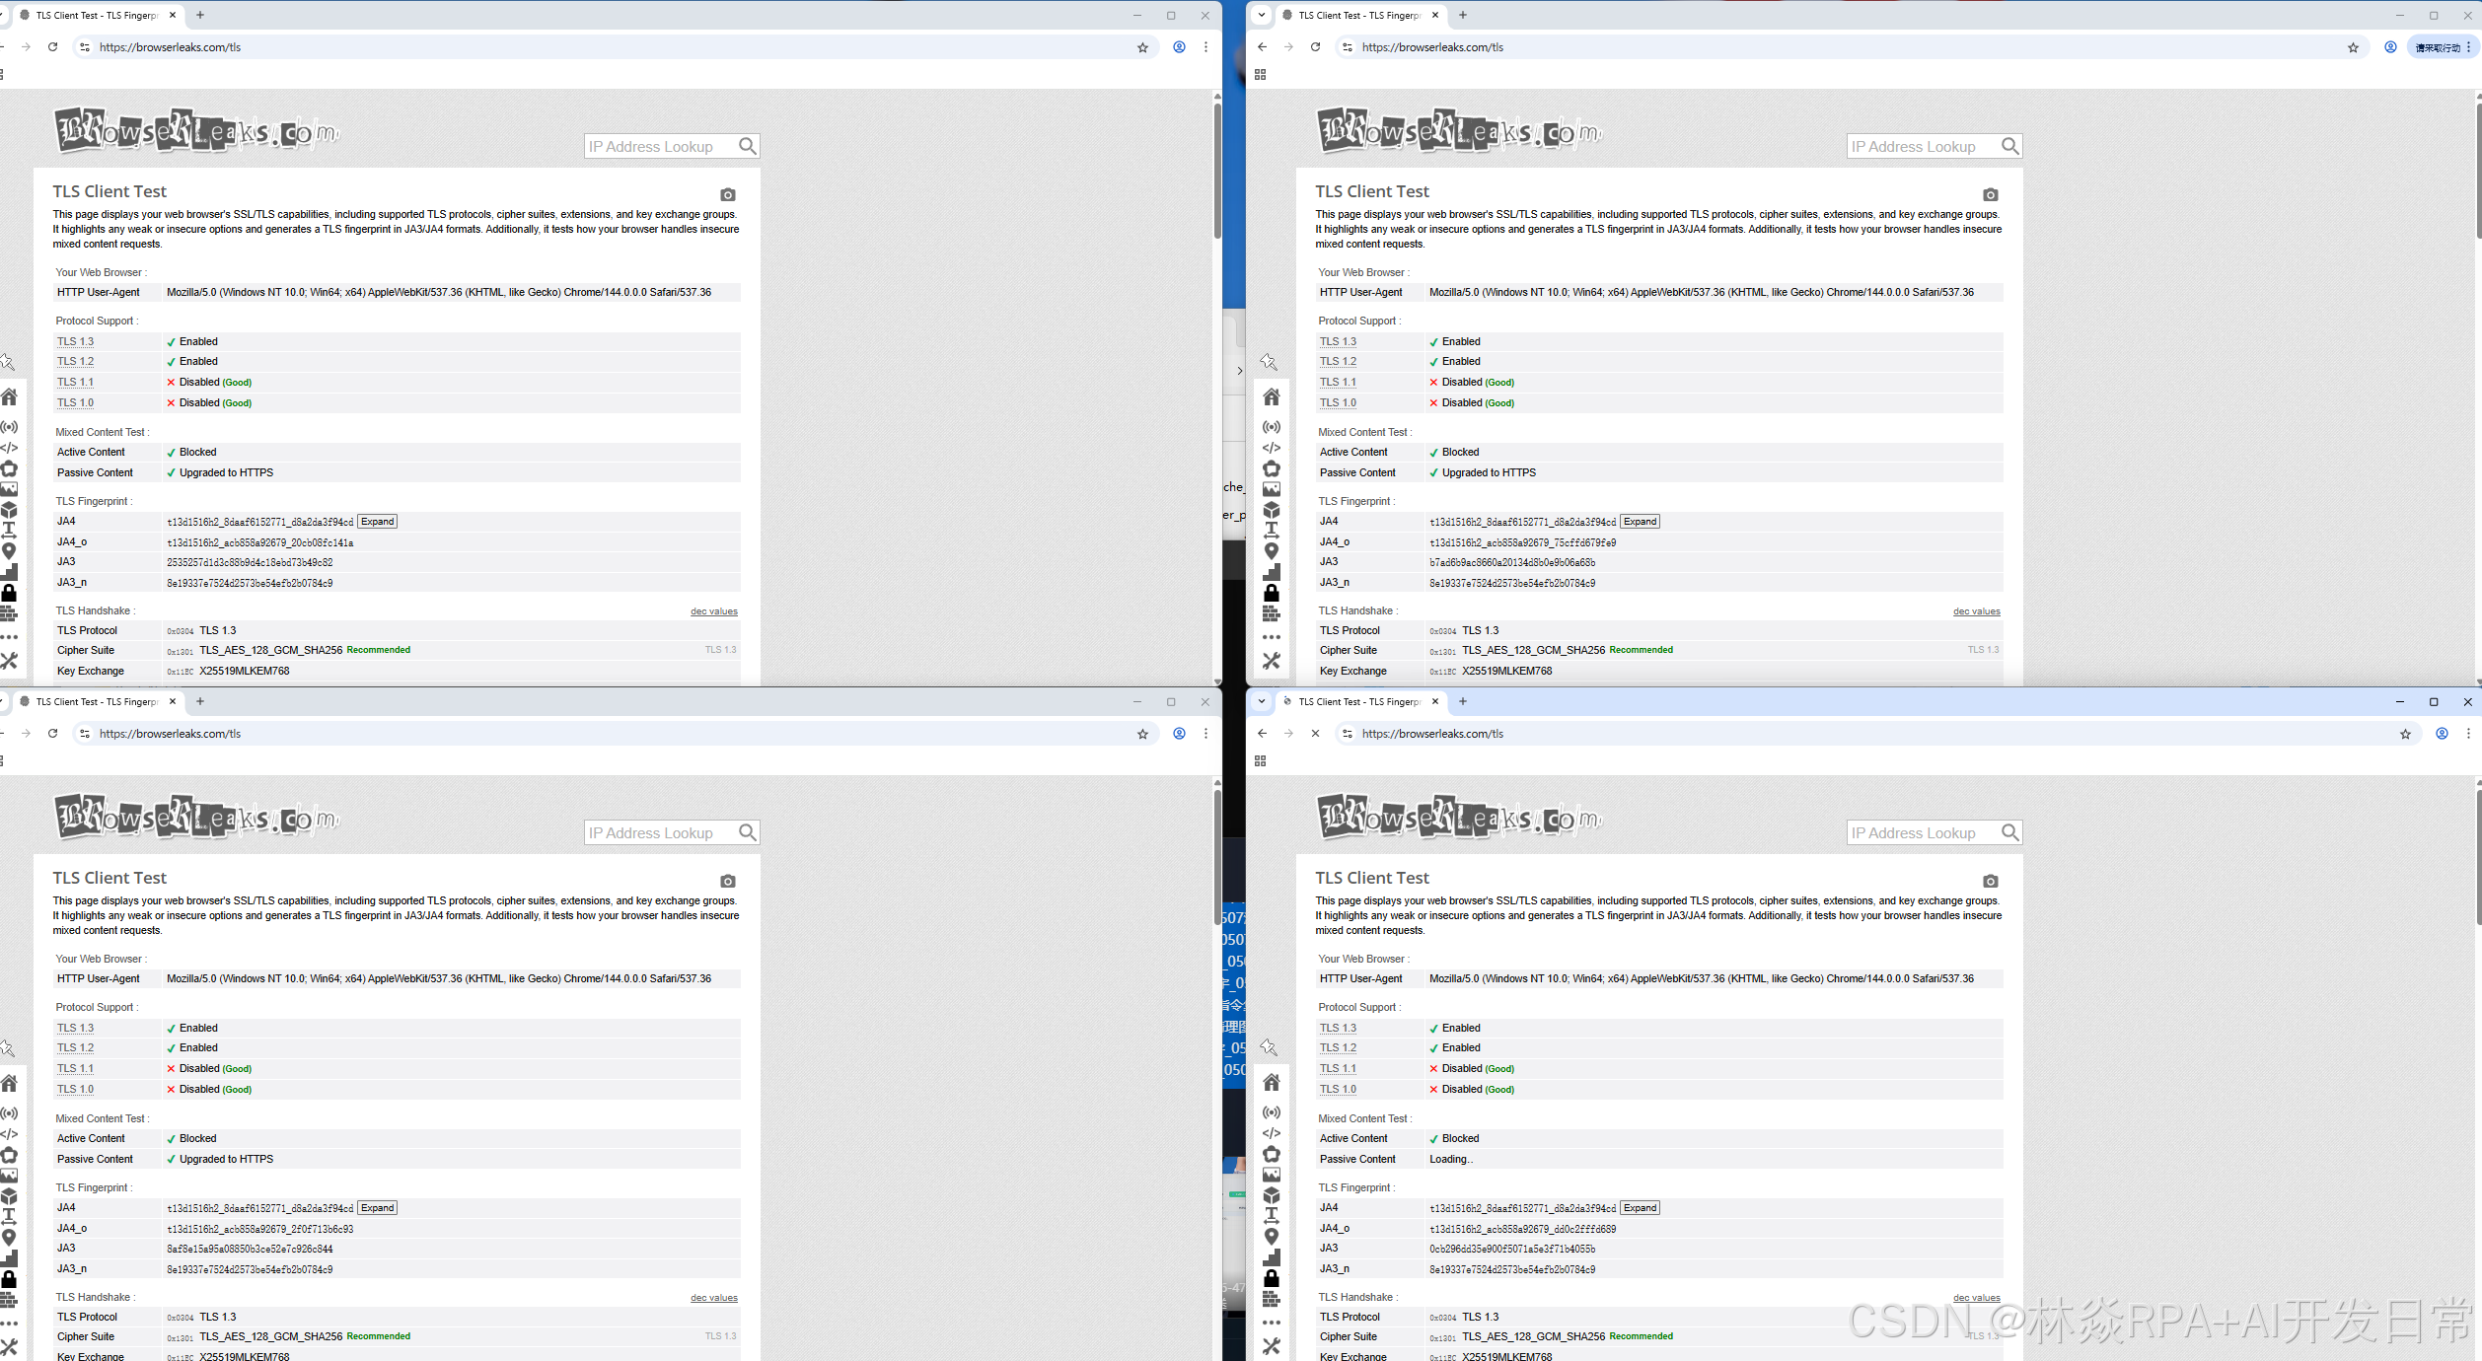Open the flower-shaped icon in bottom-right window sidebar
Viewport: 2482px width, 1361px height.
coord(1272,1154)
